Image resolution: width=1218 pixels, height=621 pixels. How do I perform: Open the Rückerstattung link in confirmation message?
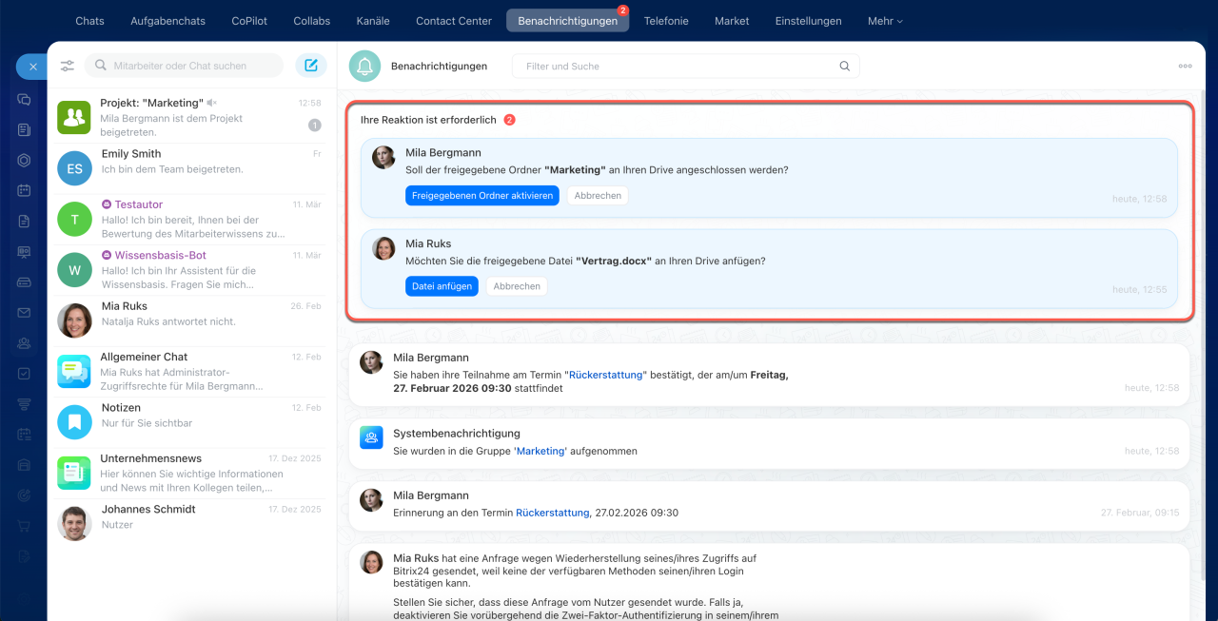605,375
